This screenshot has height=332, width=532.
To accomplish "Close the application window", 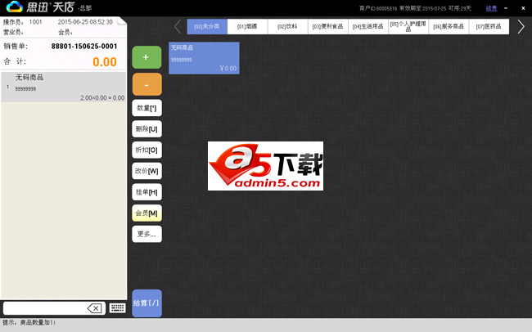I will click(523, 8).
